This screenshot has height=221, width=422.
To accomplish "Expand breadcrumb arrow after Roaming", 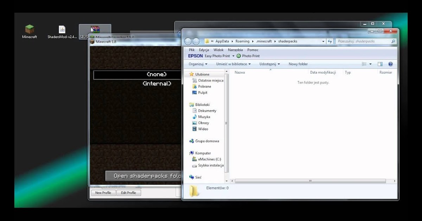I will 252,41.
